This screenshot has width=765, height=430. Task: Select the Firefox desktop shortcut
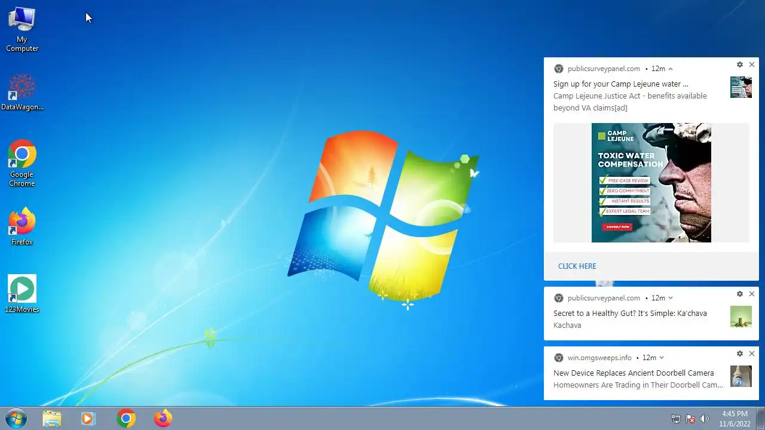[22, 227]
